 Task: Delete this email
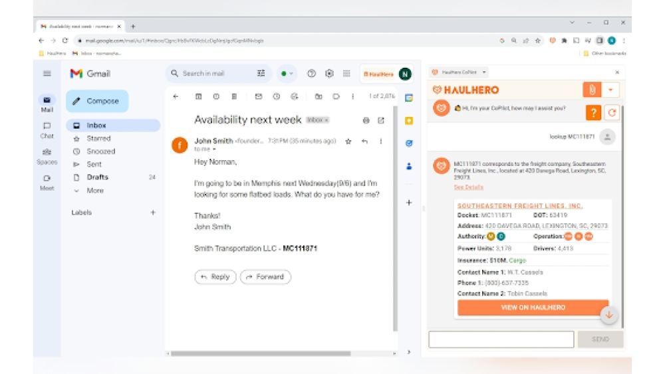tap(234, 96)
